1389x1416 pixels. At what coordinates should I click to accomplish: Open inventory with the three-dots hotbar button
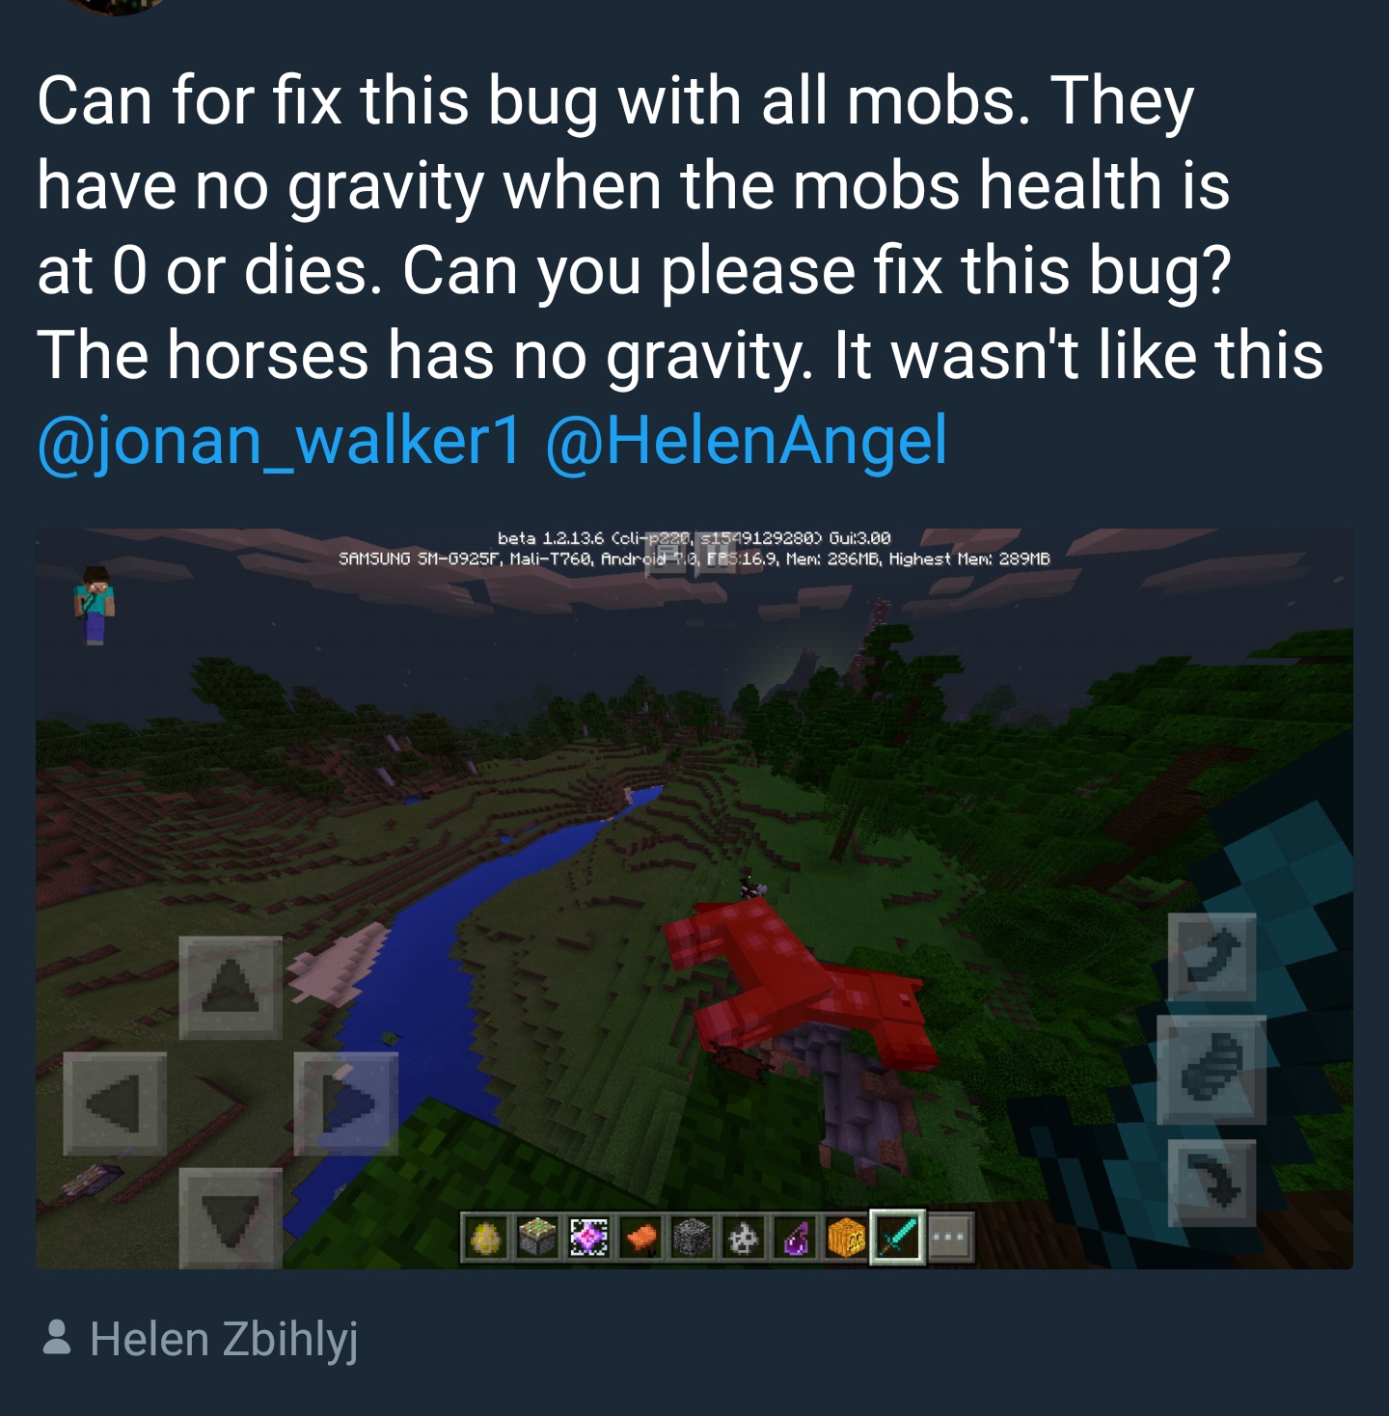click(951, 1238)
